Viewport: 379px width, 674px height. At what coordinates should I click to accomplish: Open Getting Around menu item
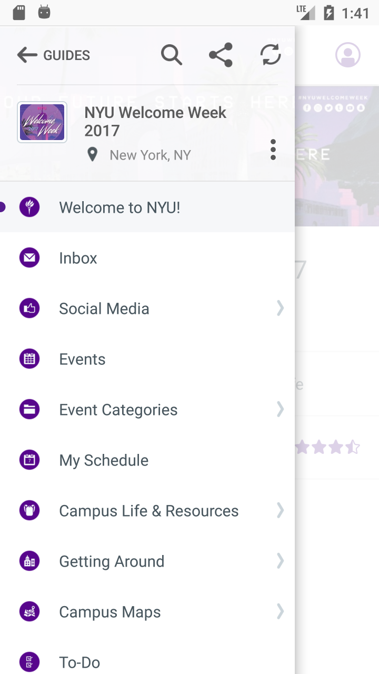pos(147,561)
